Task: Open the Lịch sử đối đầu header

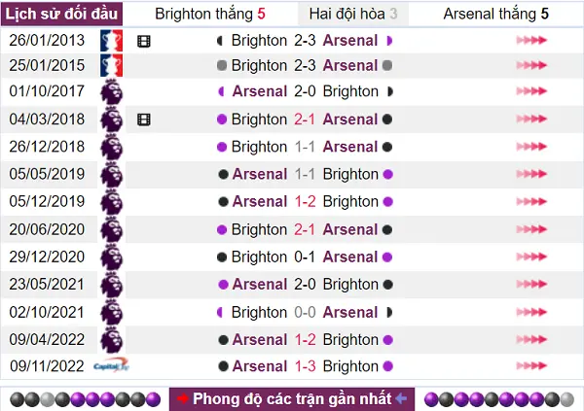Action: (x=61, y=15)
